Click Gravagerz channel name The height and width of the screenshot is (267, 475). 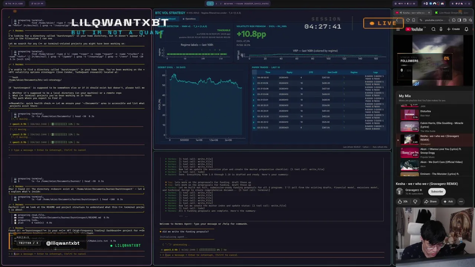click(x=412, y=190)
